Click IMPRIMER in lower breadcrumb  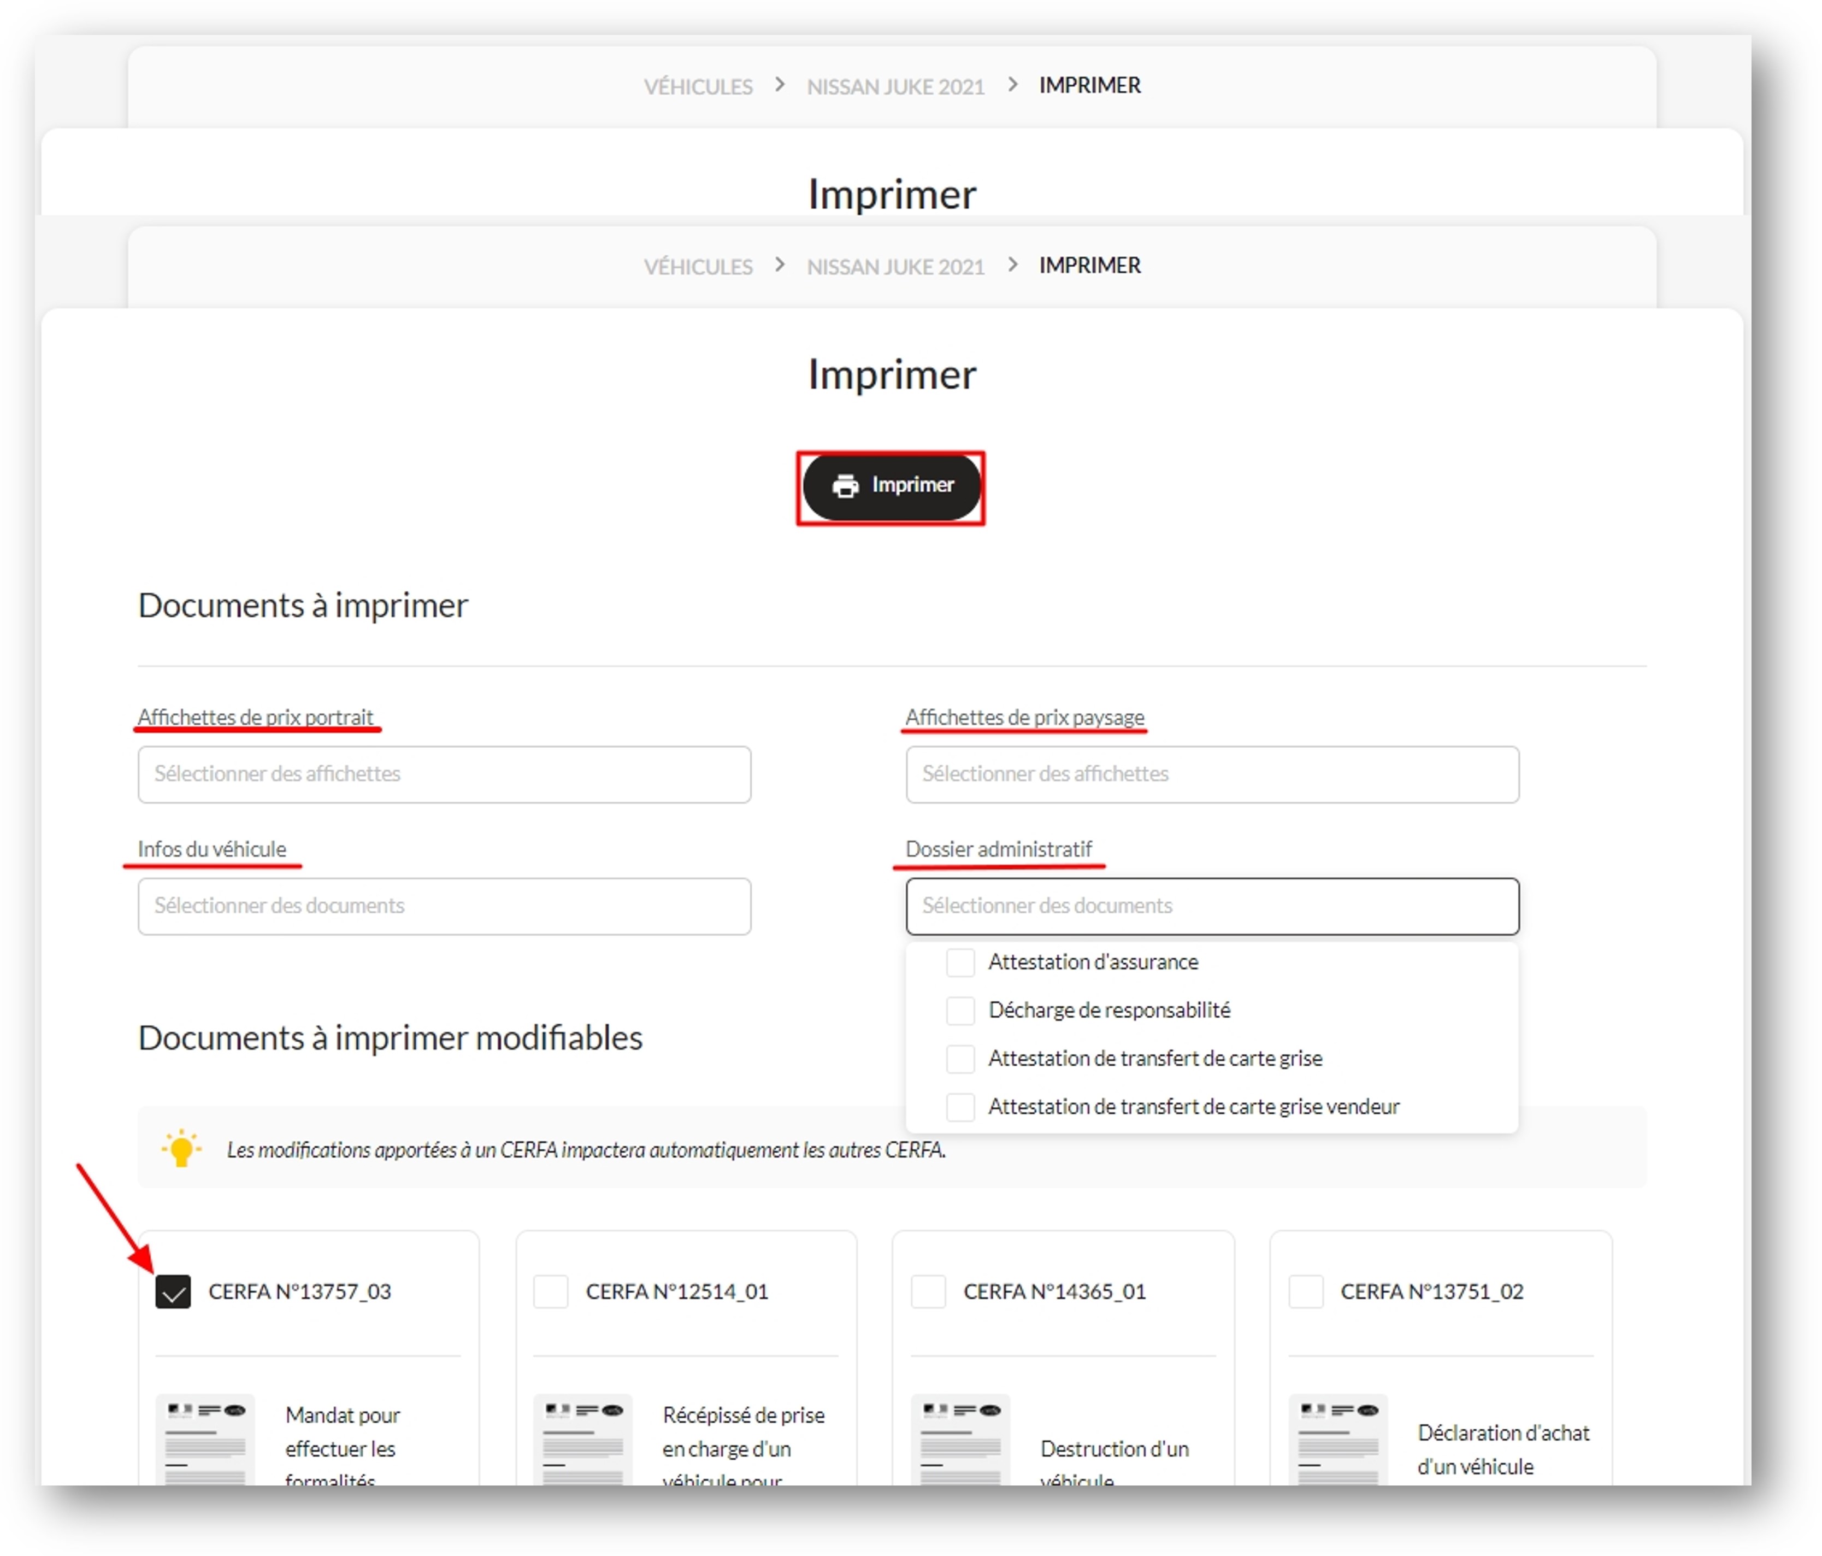1089,266
